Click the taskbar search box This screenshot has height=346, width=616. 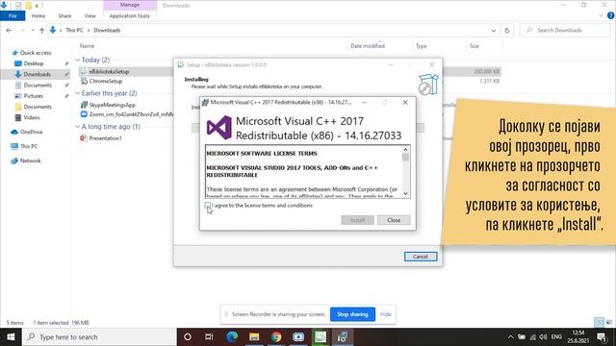[x=99, y=337]
